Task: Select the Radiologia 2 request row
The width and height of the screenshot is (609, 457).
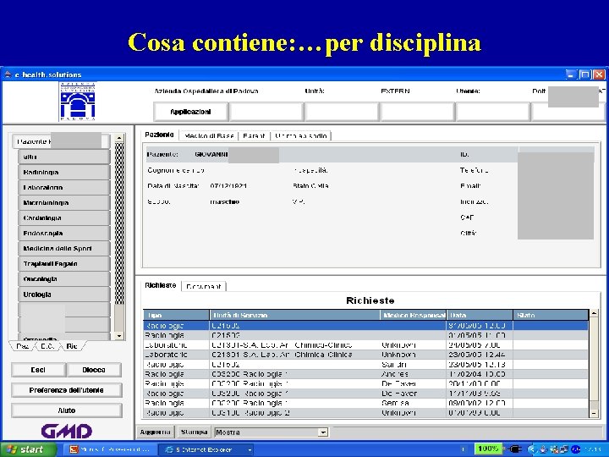Action: pos(366,413)
